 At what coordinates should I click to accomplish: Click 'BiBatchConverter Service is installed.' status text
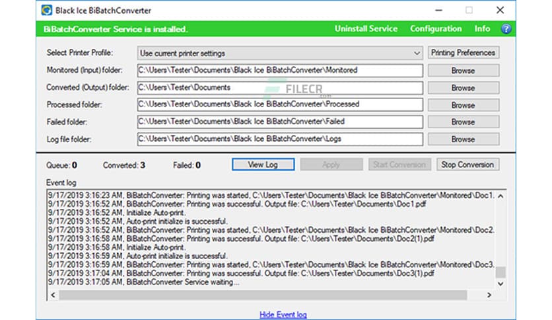[x=116, y=29]
